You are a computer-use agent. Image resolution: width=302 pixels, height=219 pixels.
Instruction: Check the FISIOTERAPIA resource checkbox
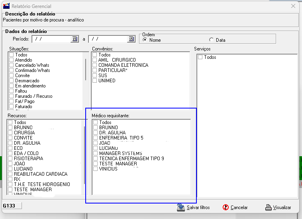tap(10, 159)
